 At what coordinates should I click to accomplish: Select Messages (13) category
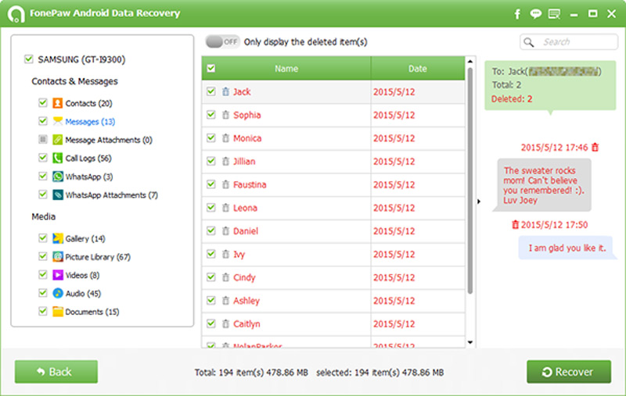tap(90, 122)
